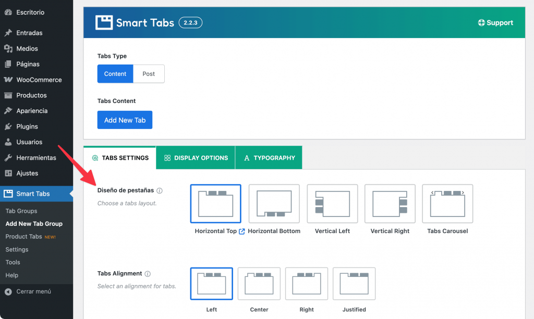This screenshot has height=319, width=534.
Task: Click the Entradas pin icon
Action: coord(8,33)
